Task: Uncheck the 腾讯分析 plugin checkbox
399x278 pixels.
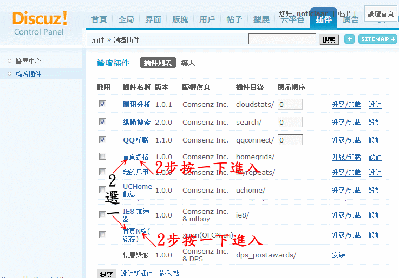Action: 102,104
